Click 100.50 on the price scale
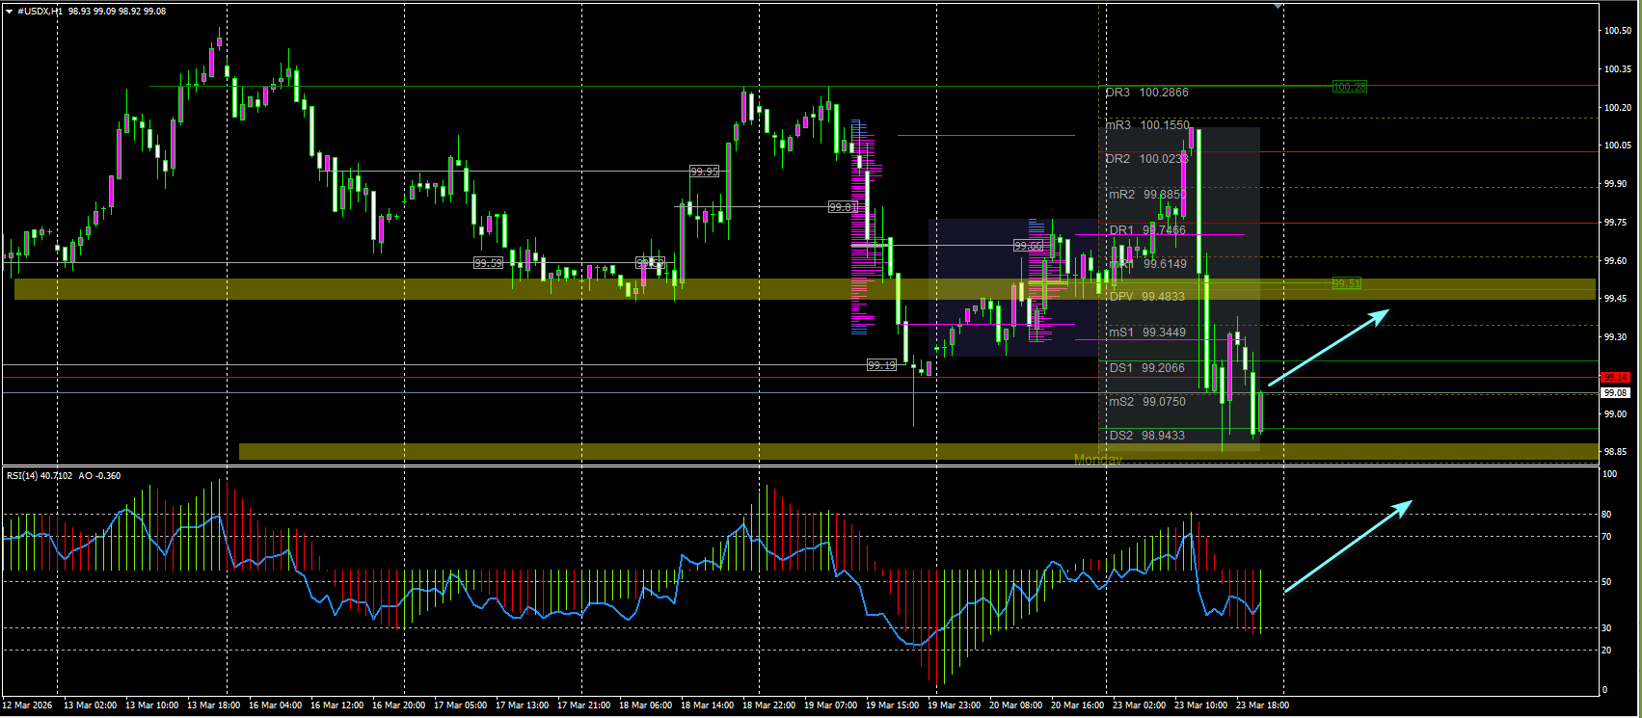The image size is (1642, 718). (x=1618, y=31)
